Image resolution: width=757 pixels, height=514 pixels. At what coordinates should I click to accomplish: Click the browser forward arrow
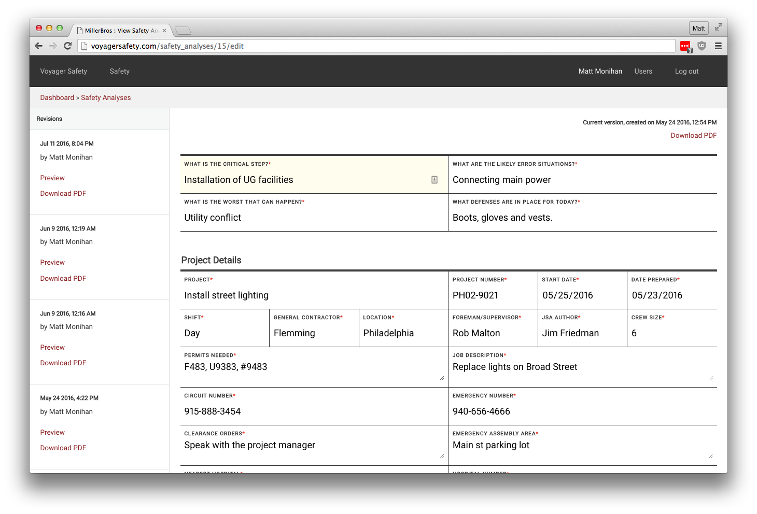[x=53, y=46]
